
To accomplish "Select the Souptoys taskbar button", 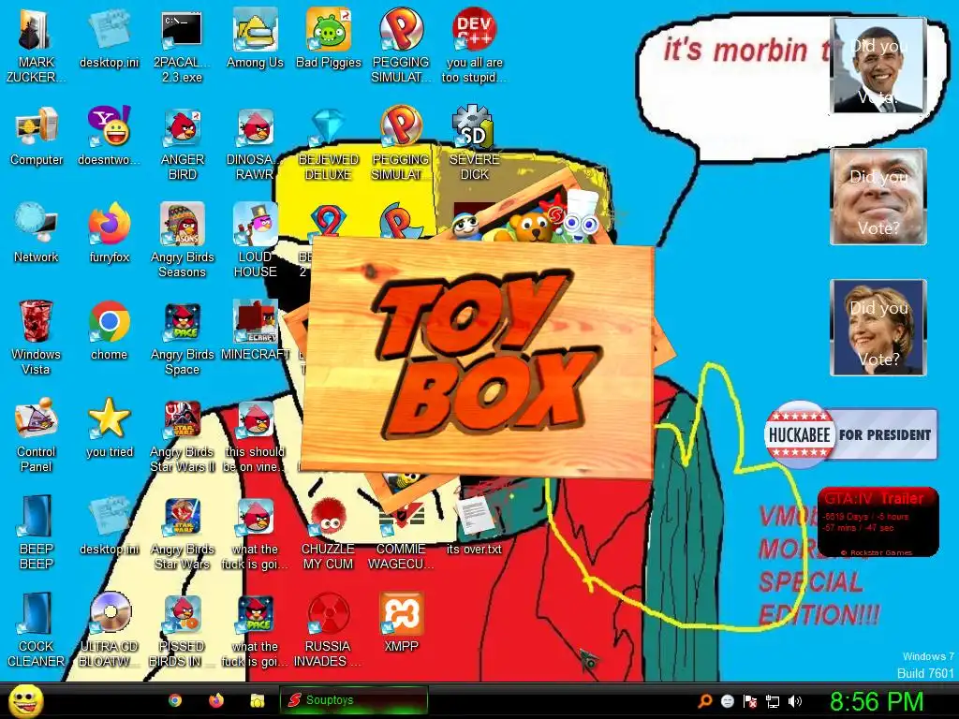I will [x=353, y=700].
